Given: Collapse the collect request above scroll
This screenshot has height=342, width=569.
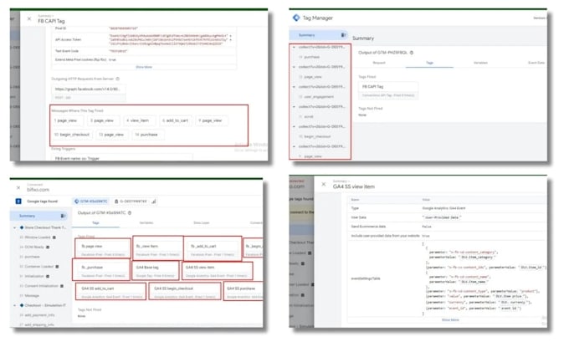Looking at the screenshot, I should [294, 107].
